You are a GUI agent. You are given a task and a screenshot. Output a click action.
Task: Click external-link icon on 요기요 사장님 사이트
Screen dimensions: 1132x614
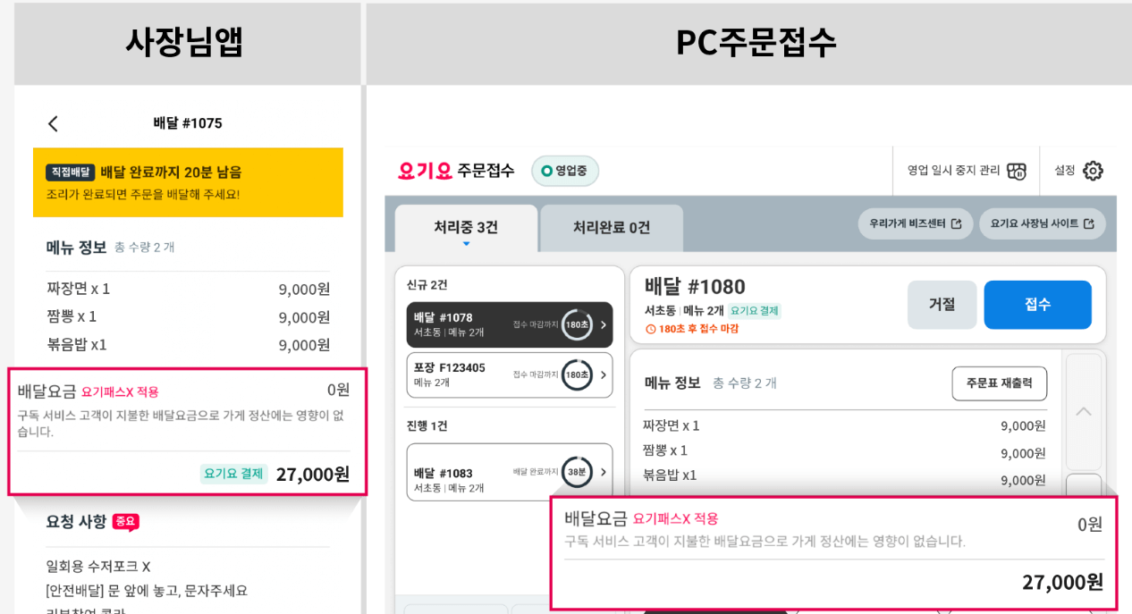(1092, 223)
